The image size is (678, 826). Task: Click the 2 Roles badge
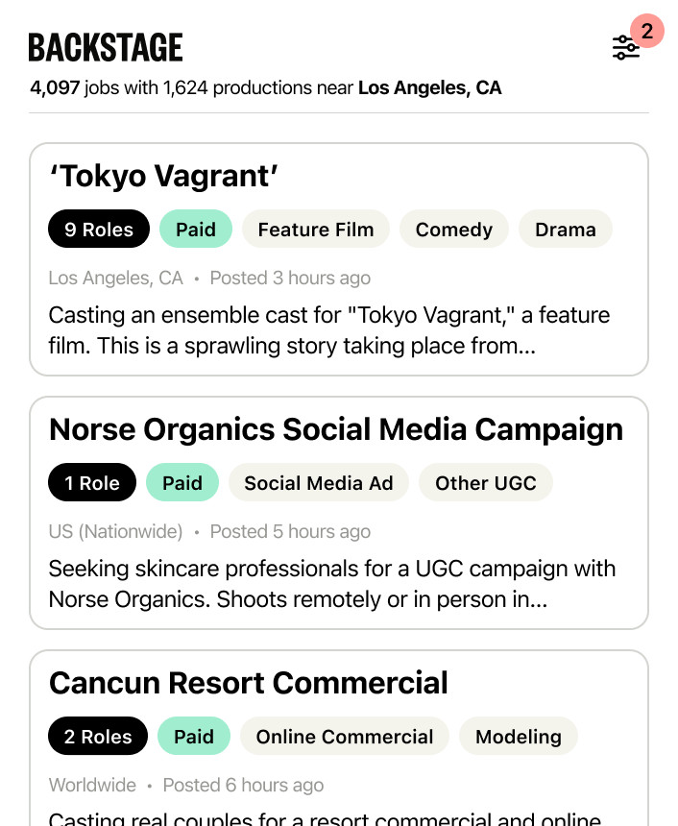[98, 737]
